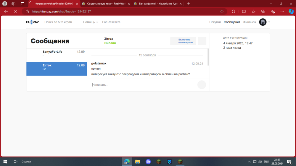Viewport: 296px width, 166px height.
Task: Select the Zirrox conversation in list
Action: [57, 69]
